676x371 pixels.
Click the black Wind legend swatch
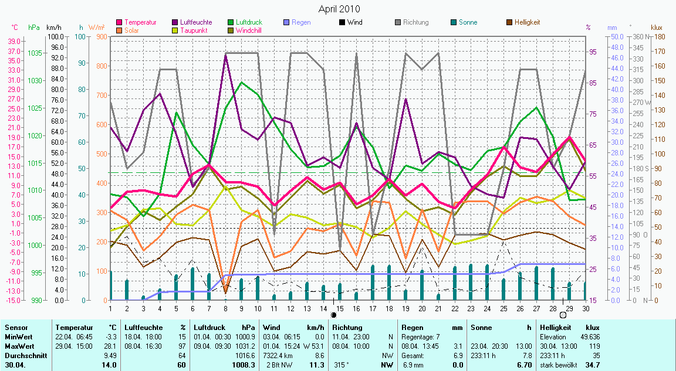(342, 23)
